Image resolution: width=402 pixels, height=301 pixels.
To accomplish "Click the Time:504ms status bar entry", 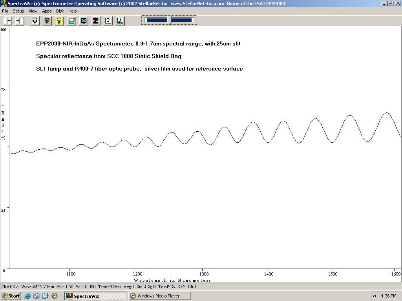I will coord(110,286).
